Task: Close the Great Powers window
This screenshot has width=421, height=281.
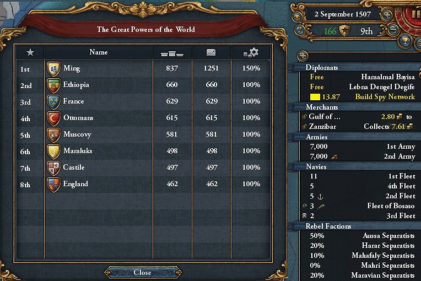Action: 142,272
